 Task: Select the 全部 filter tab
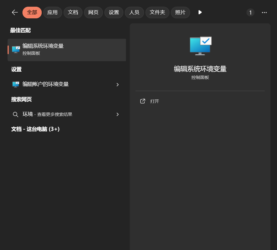coord(32,12)
